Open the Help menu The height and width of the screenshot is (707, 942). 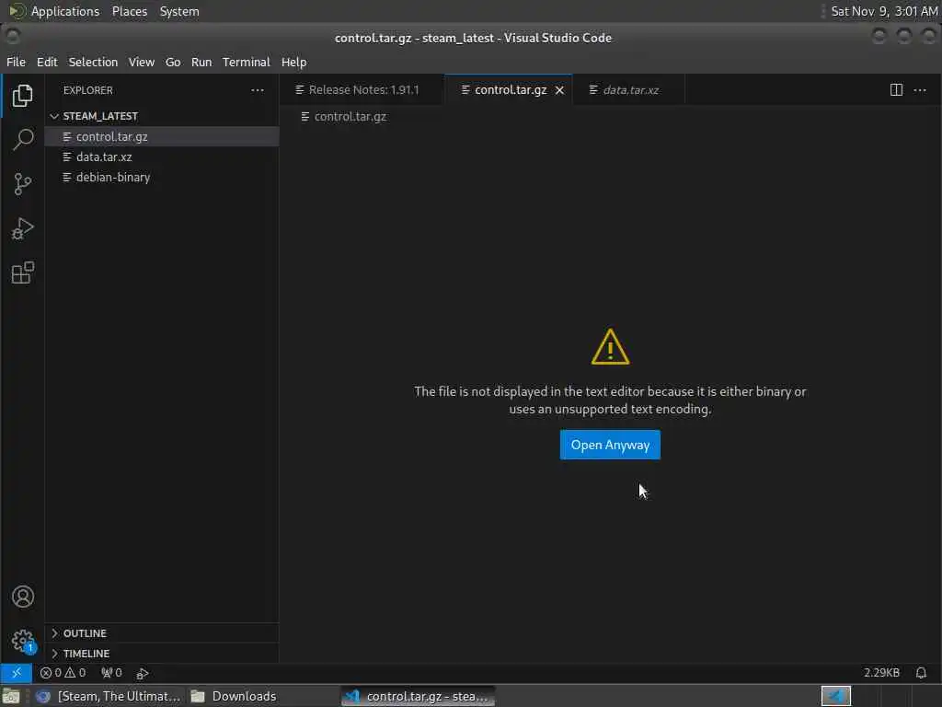pos(293,62)
